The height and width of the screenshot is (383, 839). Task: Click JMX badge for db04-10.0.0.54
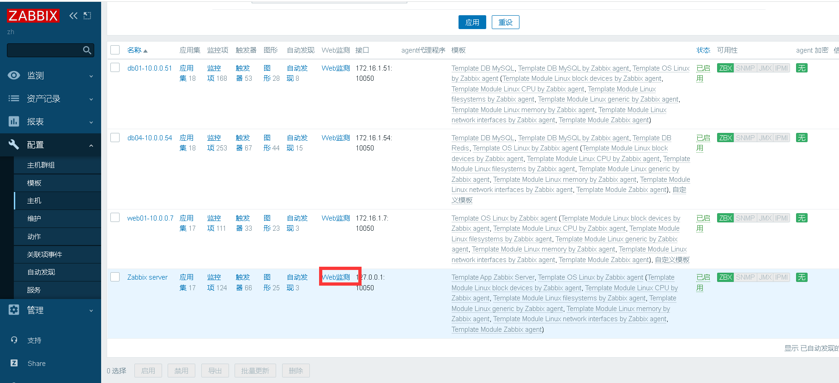click(x=765, y=138)
